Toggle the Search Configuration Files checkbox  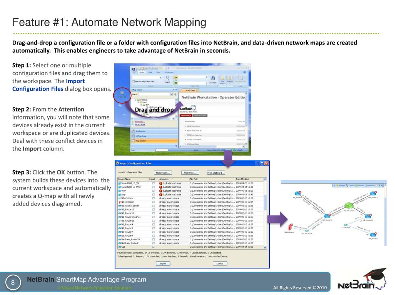point(134,81)
